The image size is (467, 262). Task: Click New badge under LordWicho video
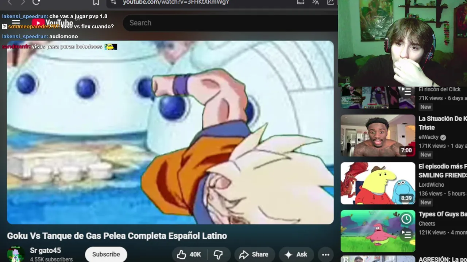tap(426, 202)
